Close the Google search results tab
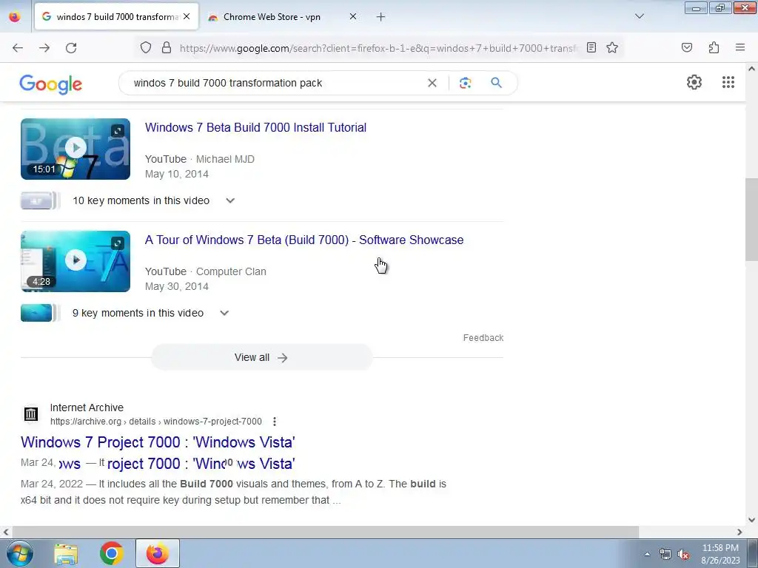 coord(187,17)
